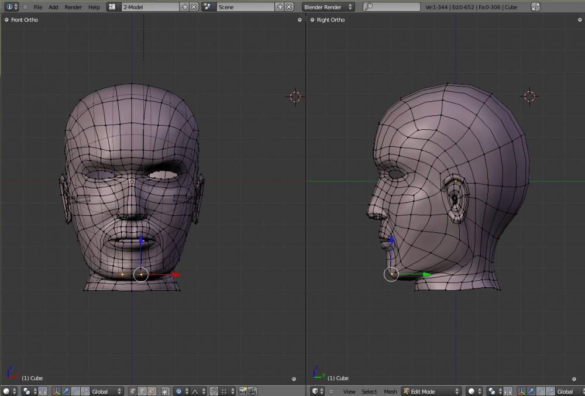Delete the Scene using the X button
This screenshot has height=396, width=585.
pyautogui.click(x=289, y=7)
